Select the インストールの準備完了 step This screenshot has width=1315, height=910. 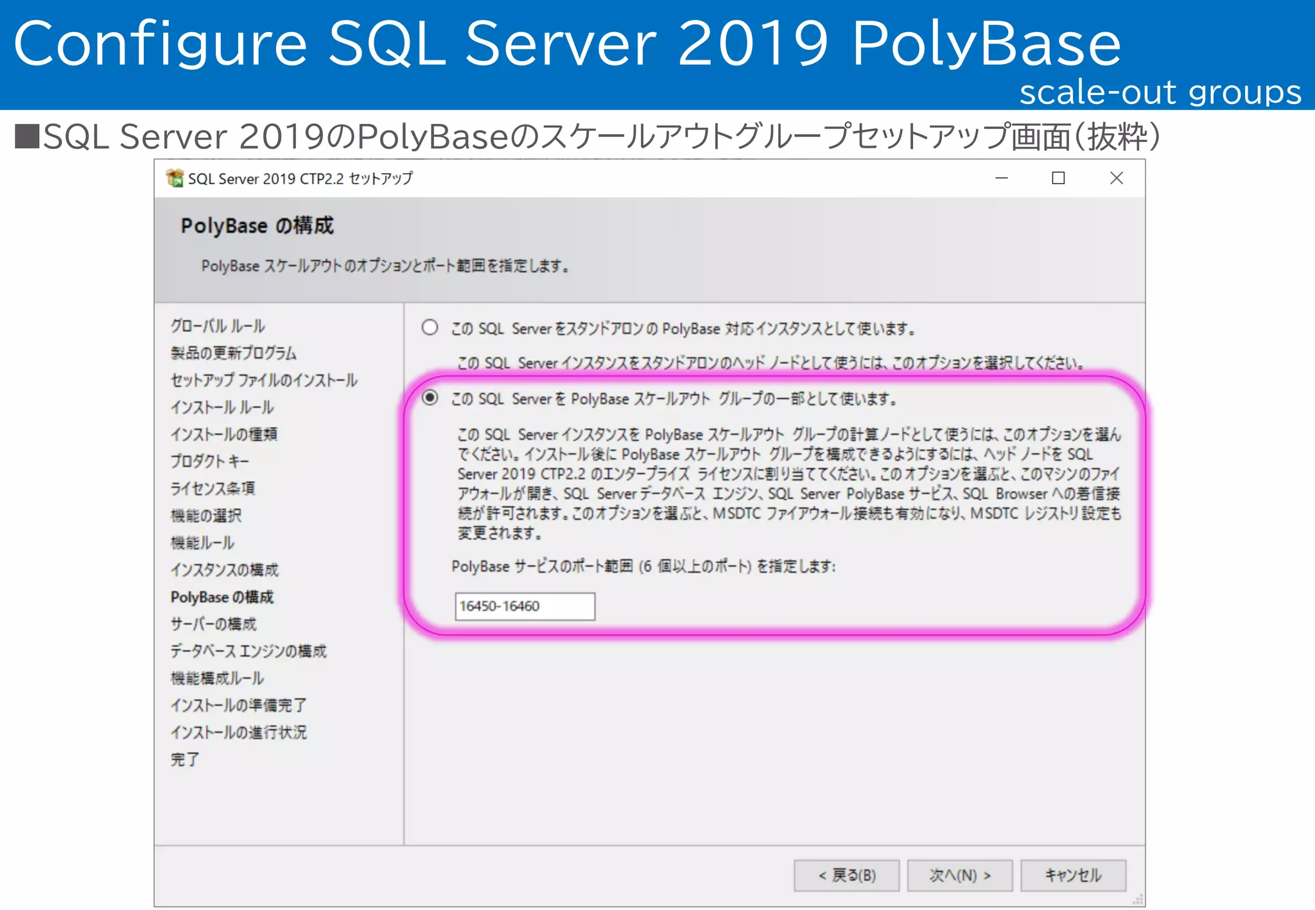tap(238, 705)
